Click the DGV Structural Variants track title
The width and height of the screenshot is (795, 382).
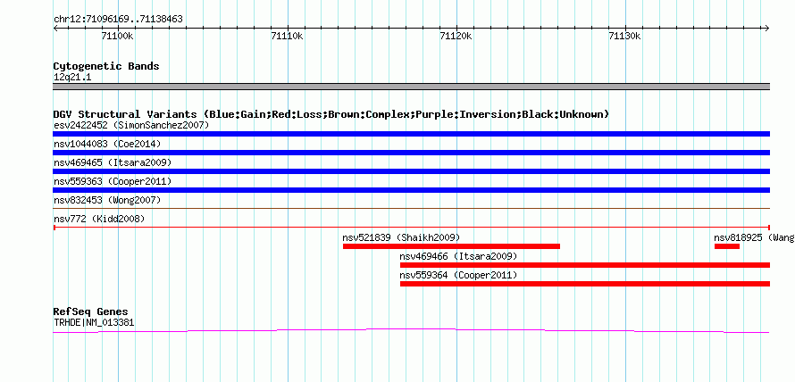tap(331, 114)
